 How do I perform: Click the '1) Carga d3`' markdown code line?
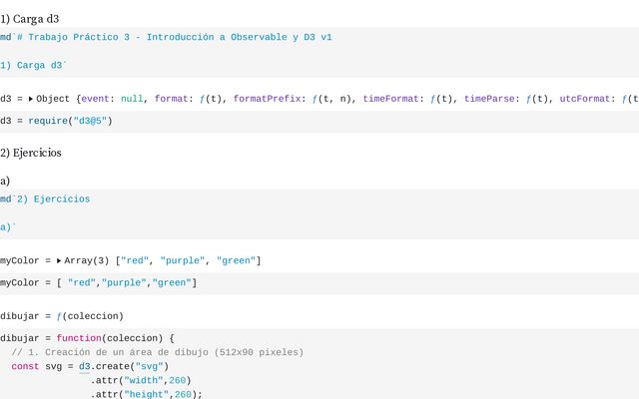click(x=34, y=65)
